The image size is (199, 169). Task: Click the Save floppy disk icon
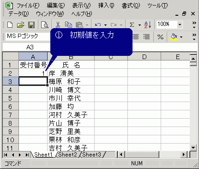tap(31, 24)
